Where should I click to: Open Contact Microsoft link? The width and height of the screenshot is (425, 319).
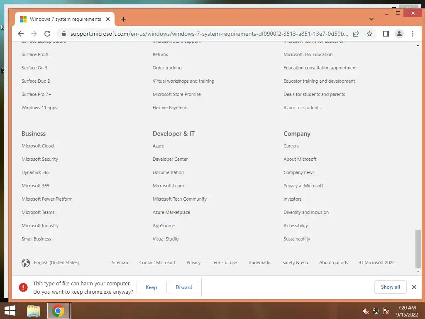click(157, 263)
